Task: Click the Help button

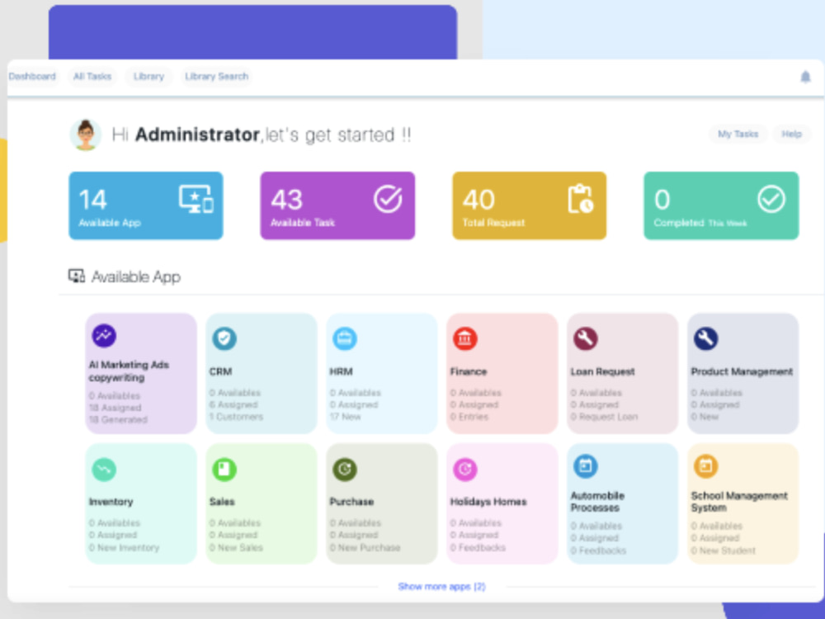Action: pyautogui.click(x=791, y=134)
